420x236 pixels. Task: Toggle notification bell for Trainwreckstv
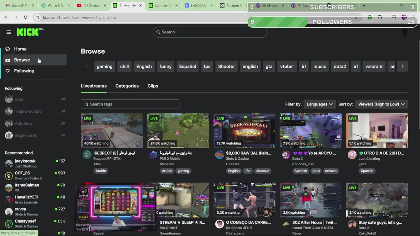tap(63, 111)
